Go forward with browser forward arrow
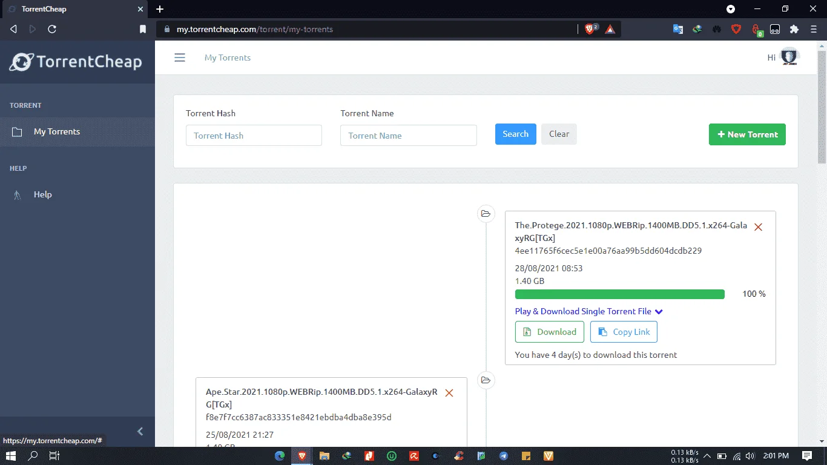827x465 pixels. point(33,29)
